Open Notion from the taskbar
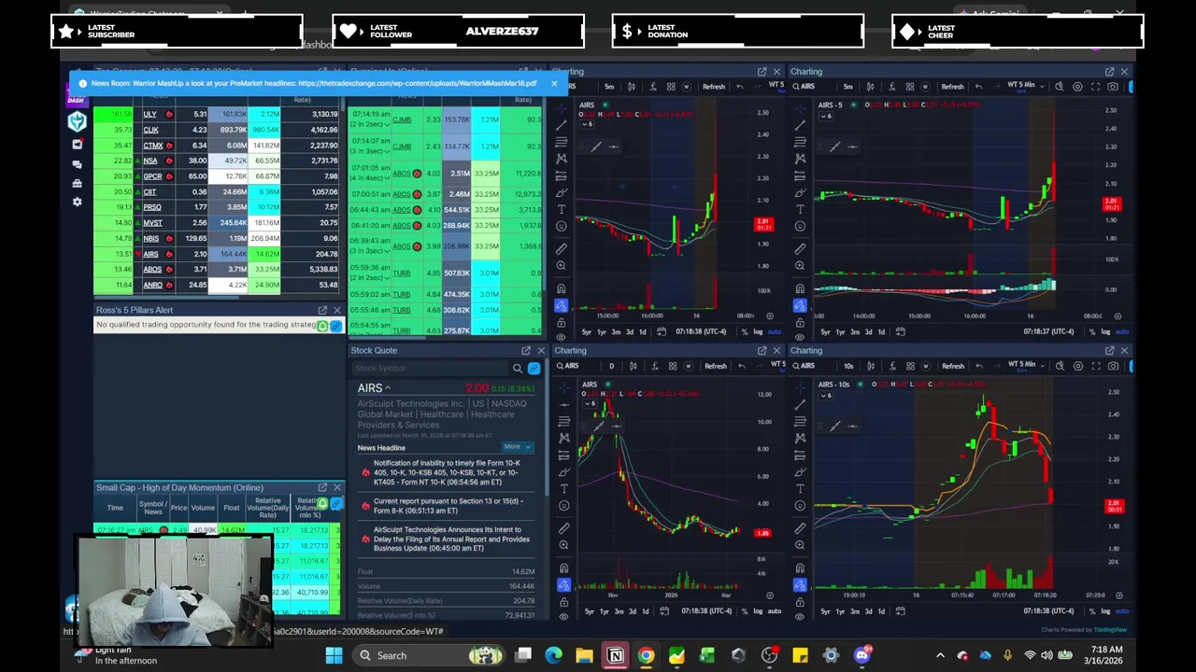Viewport: 1196px width, 672px height. pos(615,655)
